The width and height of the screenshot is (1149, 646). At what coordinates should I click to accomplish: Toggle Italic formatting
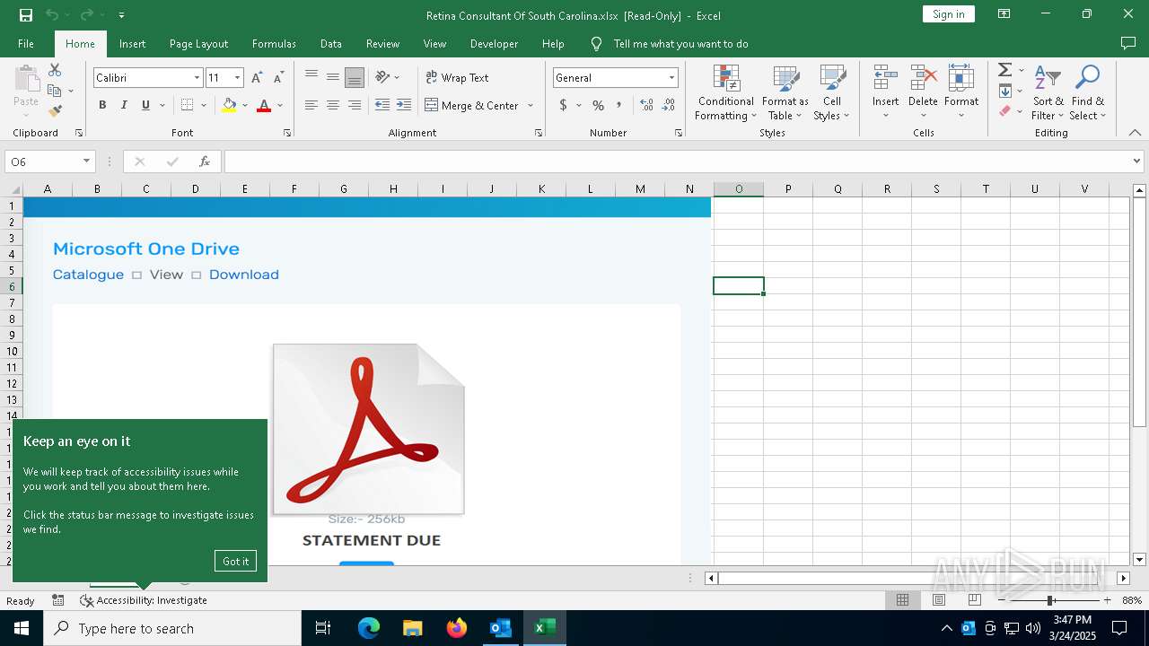coord(124,105)
